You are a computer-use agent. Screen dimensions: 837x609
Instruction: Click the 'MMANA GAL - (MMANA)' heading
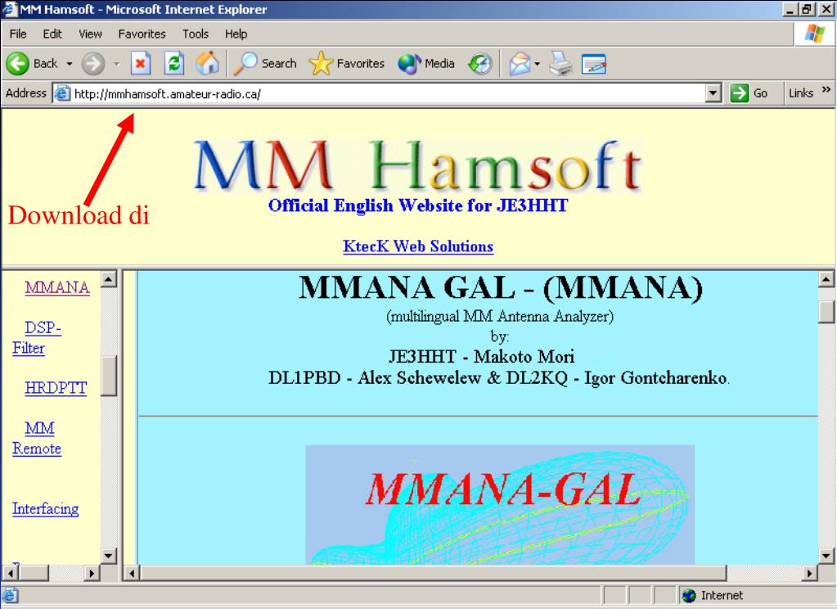click(501, 287)
